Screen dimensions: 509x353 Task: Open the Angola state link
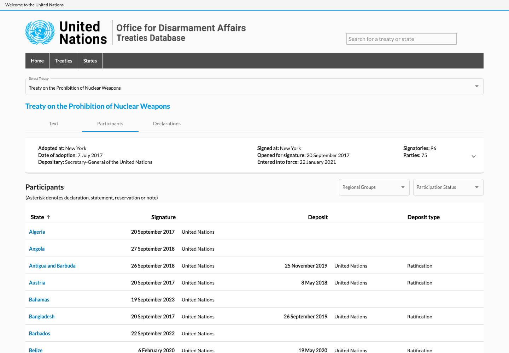pos(37,249)
